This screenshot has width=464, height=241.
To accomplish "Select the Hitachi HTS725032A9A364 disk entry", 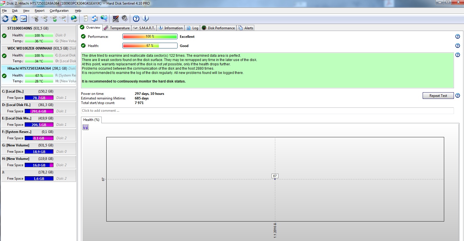I will 39,75.
